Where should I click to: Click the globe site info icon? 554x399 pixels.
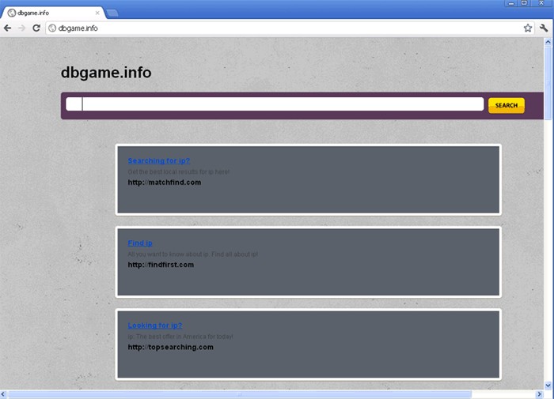point(52,28)
